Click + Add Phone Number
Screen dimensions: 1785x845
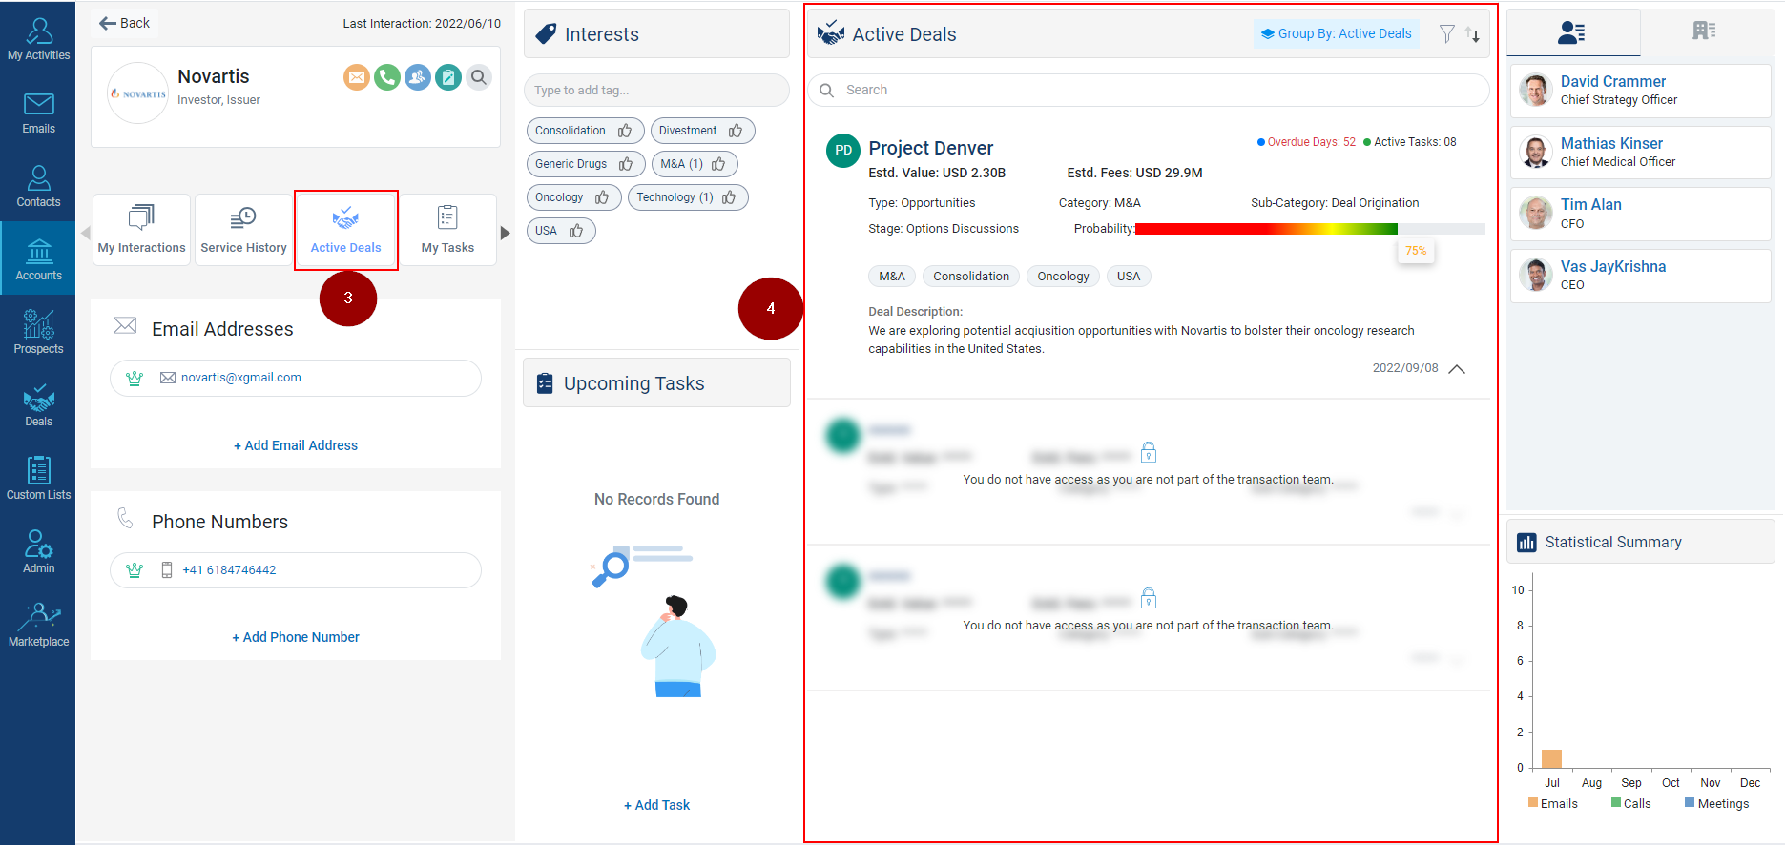point(296,637)
